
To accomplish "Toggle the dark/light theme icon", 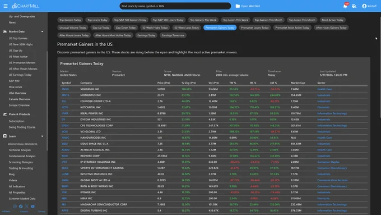I will [354, 6].
